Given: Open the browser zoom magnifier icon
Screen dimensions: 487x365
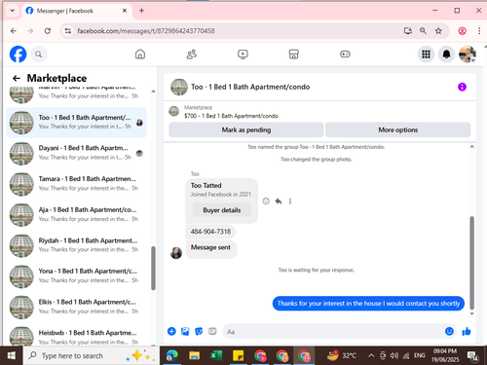Looking at the screenshot, I should pos(423,31).
